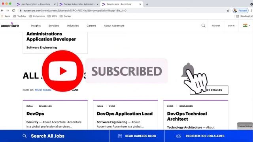This screenshot has width=253, height=142.
Task: Sort results by Most Recent
Action: (x=43, y=90)
